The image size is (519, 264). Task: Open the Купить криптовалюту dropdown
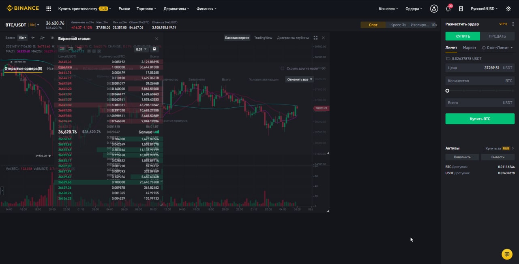coord(84,9)
